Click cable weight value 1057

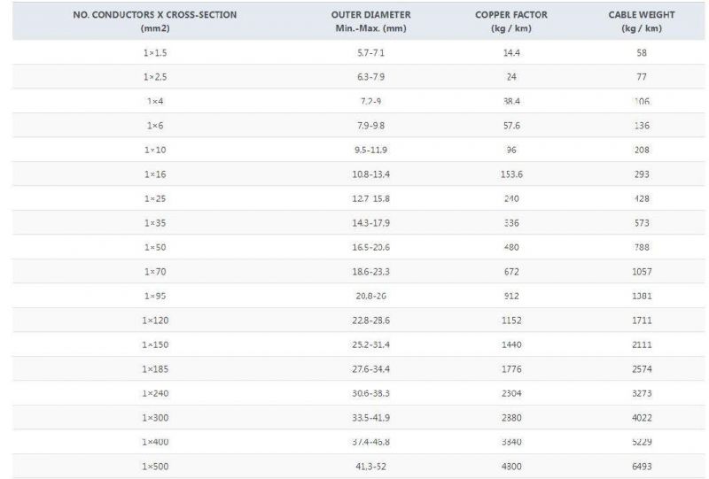point(642,272)
